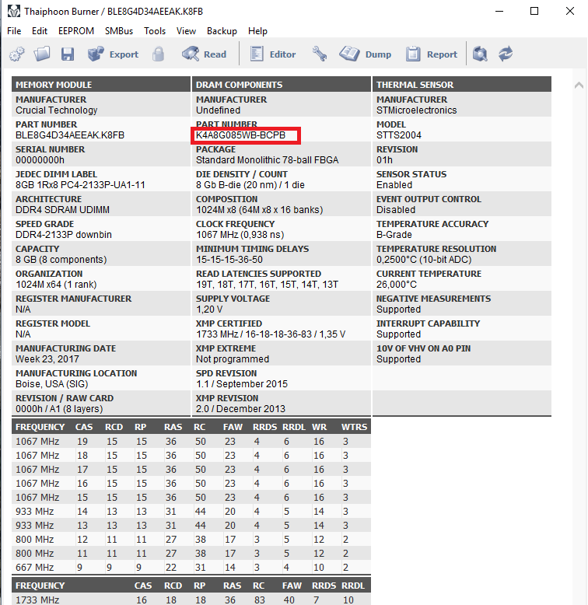
Task: Click the scroll up arrow of the report
Action: coord(579,85)
